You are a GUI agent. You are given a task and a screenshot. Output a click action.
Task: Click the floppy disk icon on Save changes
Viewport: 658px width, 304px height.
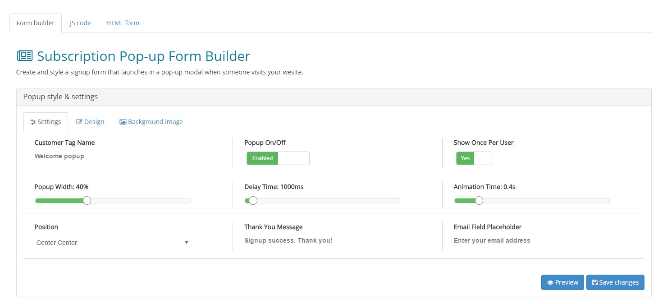594,282
